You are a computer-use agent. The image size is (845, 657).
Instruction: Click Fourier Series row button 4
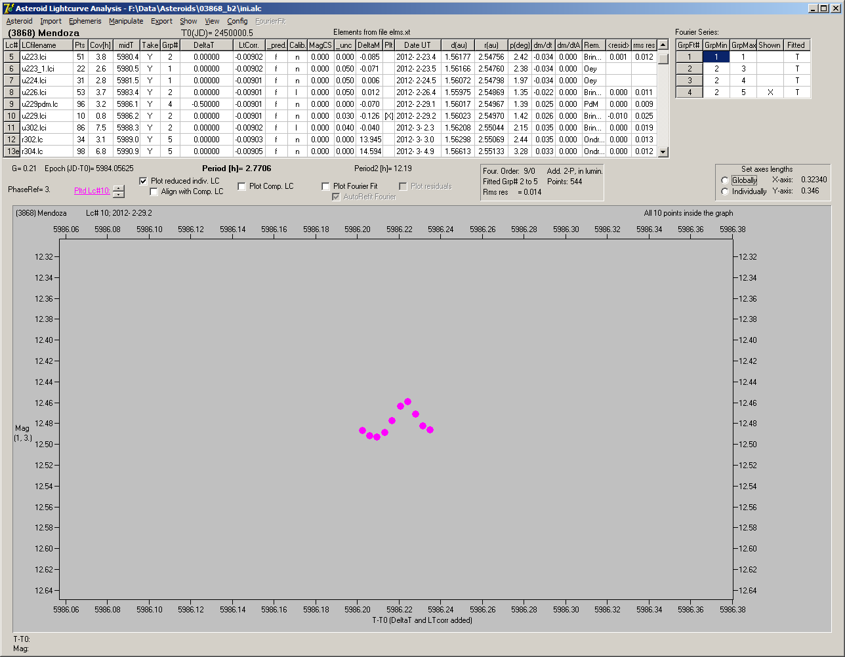coord(690,92)
